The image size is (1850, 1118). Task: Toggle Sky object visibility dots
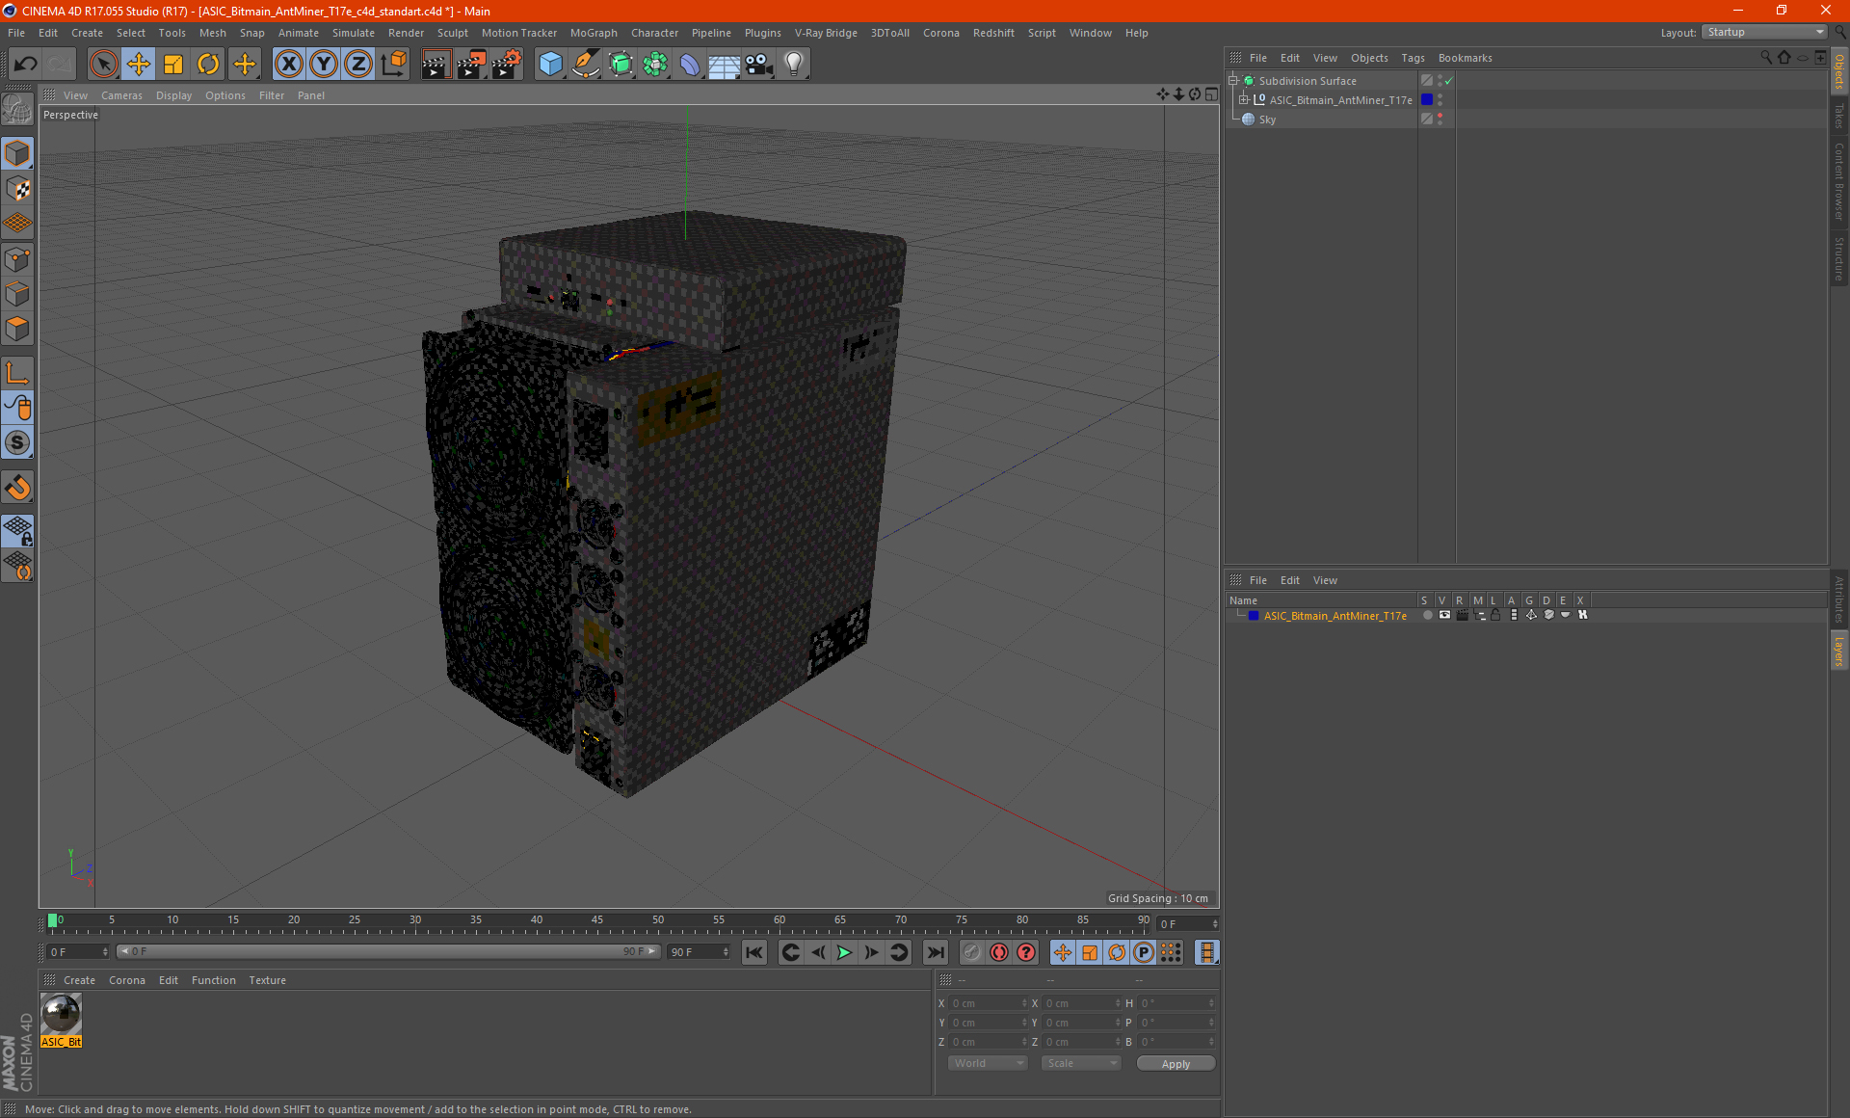pos(1440,120)
